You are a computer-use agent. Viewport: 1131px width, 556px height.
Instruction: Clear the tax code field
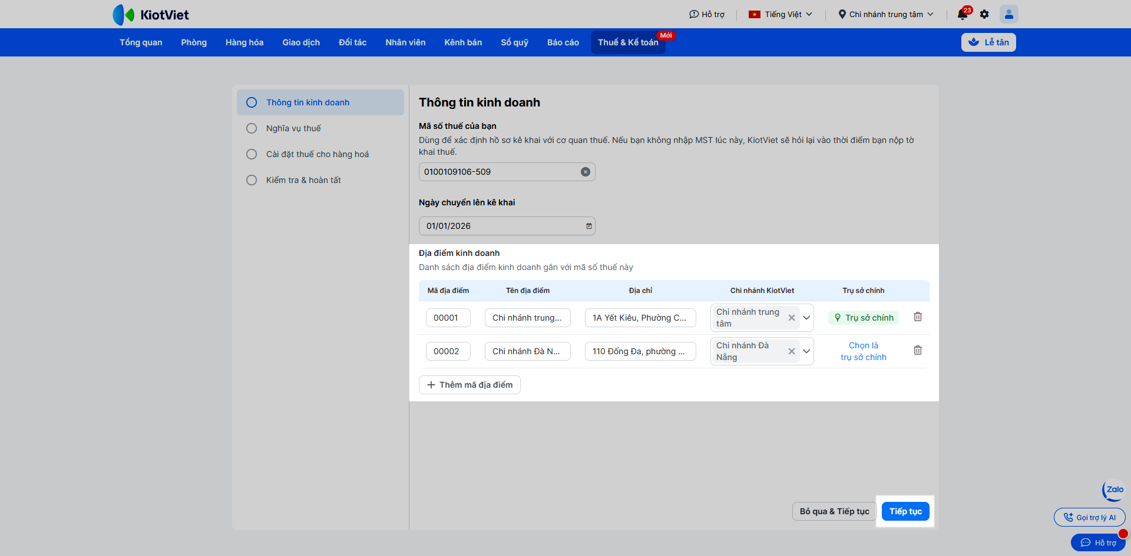586,172
